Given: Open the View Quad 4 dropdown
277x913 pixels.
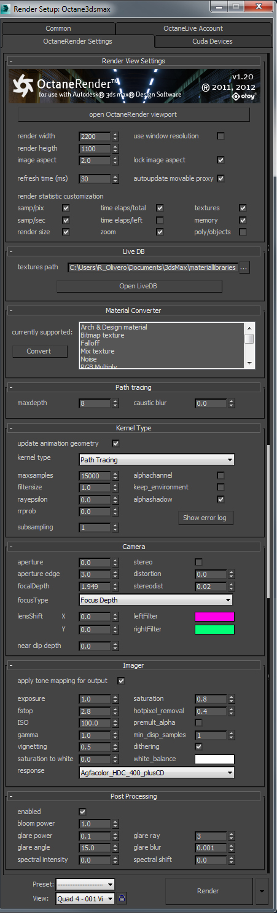Looking at the screenshot, I should tap(85, 898).
